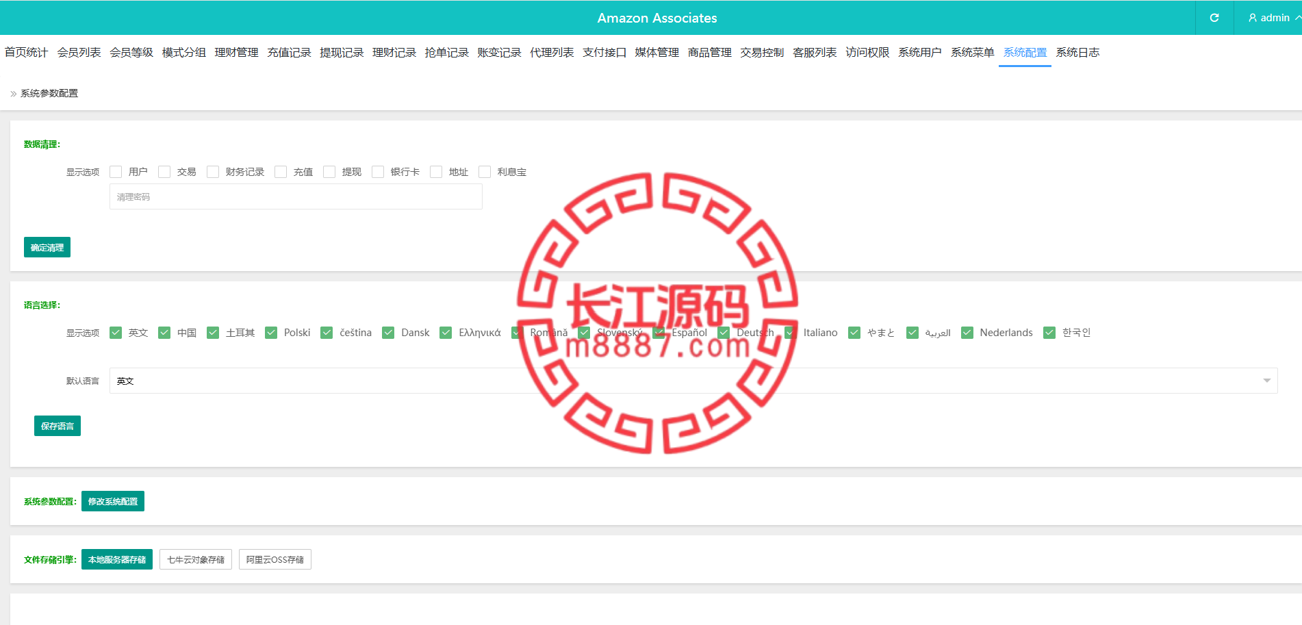Check the 银行卡 checkbox
Image resolution: width=1302 pixels, height=625 pixels.
(x=378, y=172)
